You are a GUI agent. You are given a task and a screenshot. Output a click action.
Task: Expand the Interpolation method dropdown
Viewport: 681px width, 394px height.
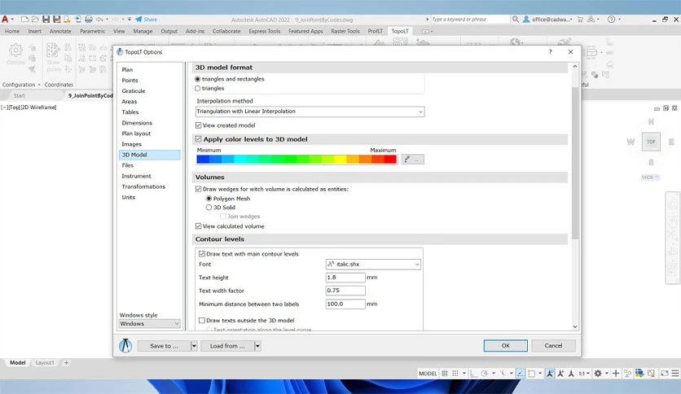(x=310, y=112)
